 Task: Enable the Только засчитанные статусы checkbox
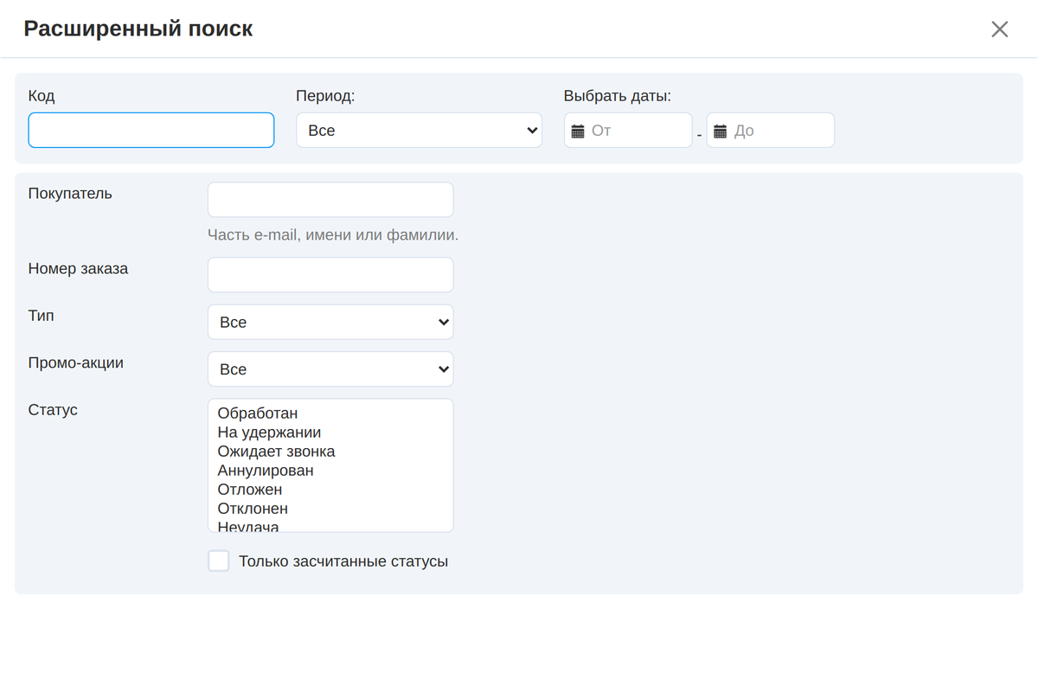tap(219, 561)
